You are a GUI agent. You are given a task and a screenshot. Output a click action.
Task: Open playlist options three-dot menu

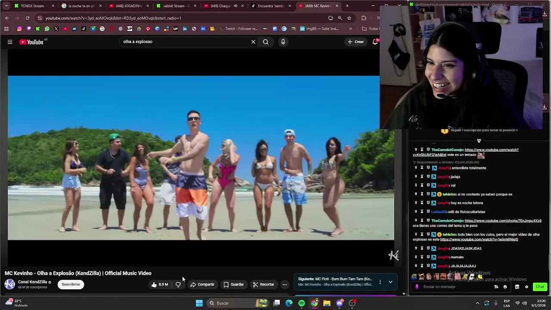(380, 282)
